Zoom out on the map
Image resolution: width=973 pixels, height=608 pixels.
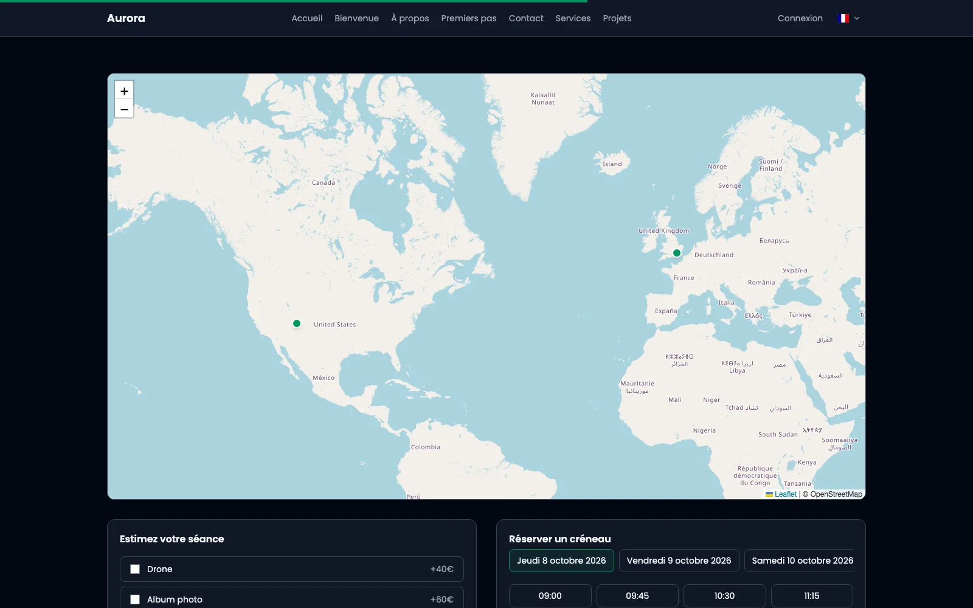tap(124, 109)
